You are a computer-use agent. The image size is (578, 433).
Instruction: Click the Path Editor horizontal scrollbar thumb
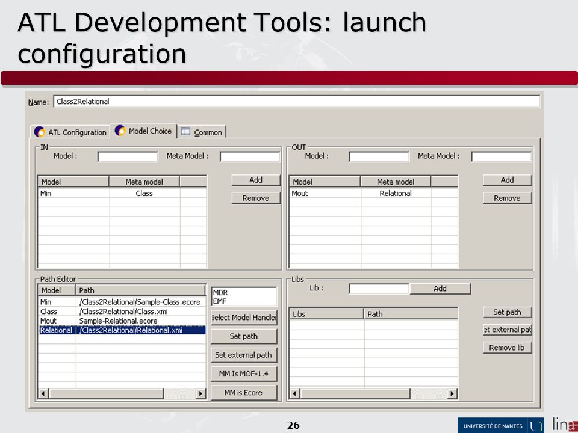click(x=106, y=393)
